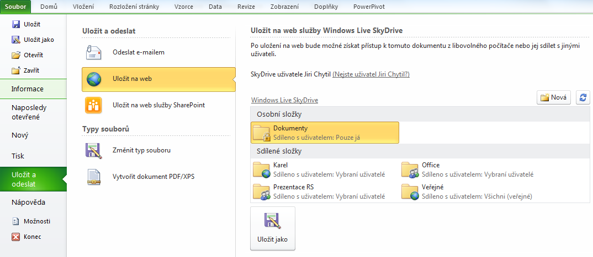593x257 pixels.
Task: Click the globe icon for Uložit na web
Action: click(93, 79)
